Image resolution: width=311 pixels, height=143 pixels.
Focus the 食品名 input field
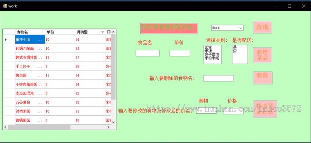tap(147, 53)
